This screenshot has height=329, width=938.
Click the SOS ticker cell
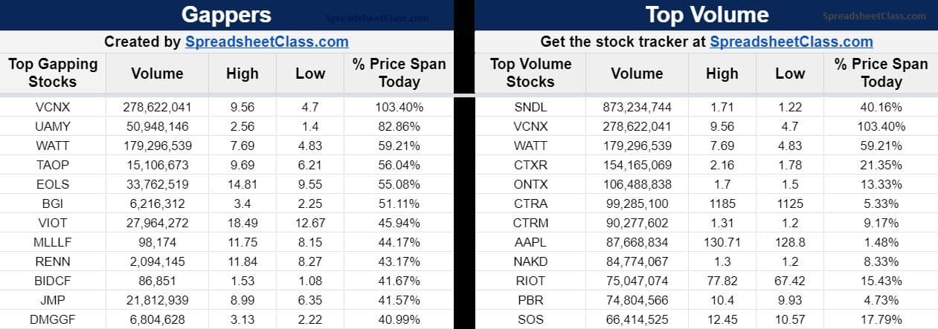click(530, 319)
